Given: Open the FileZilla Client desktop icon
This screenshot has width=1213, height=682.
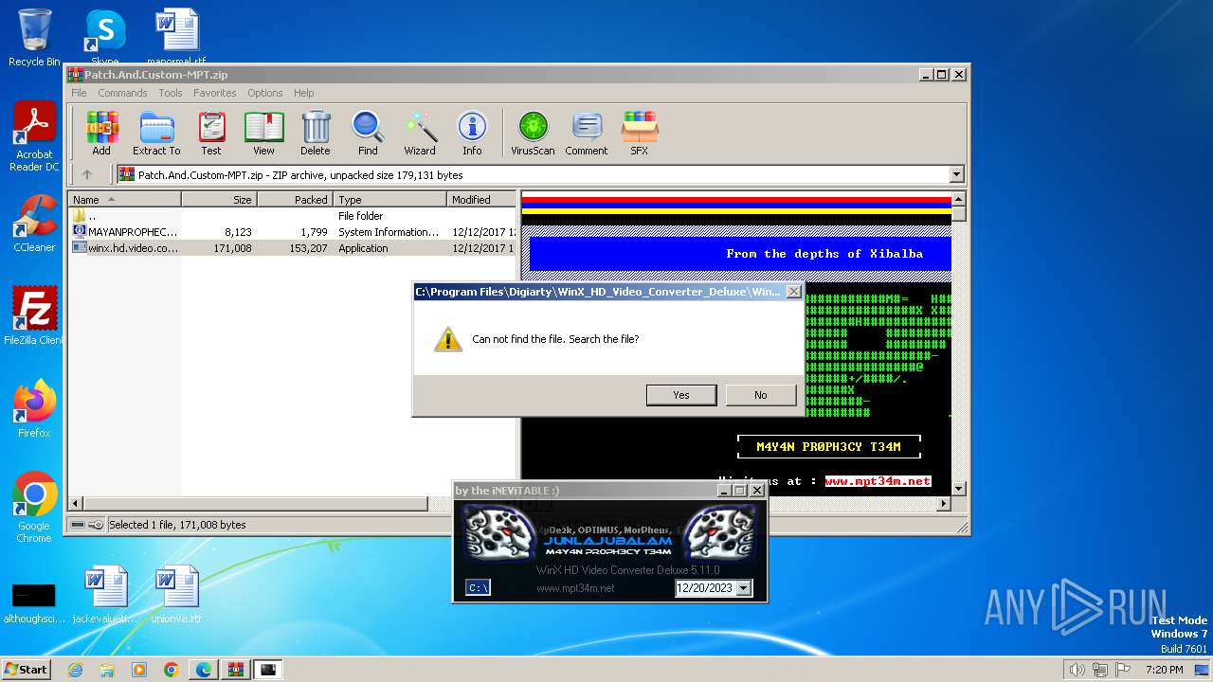Looking at the screenshot, I should tap(34, 316).
